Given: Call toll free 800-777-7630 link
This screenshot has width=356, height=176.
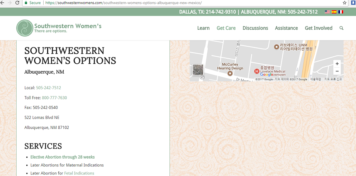Looking at the screenshot, I should (x=54, y=98).
